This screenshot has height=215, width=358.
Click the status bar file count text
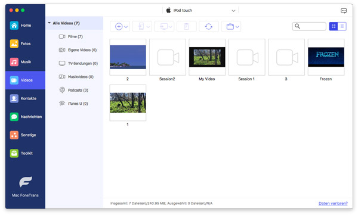coord(162,203)
